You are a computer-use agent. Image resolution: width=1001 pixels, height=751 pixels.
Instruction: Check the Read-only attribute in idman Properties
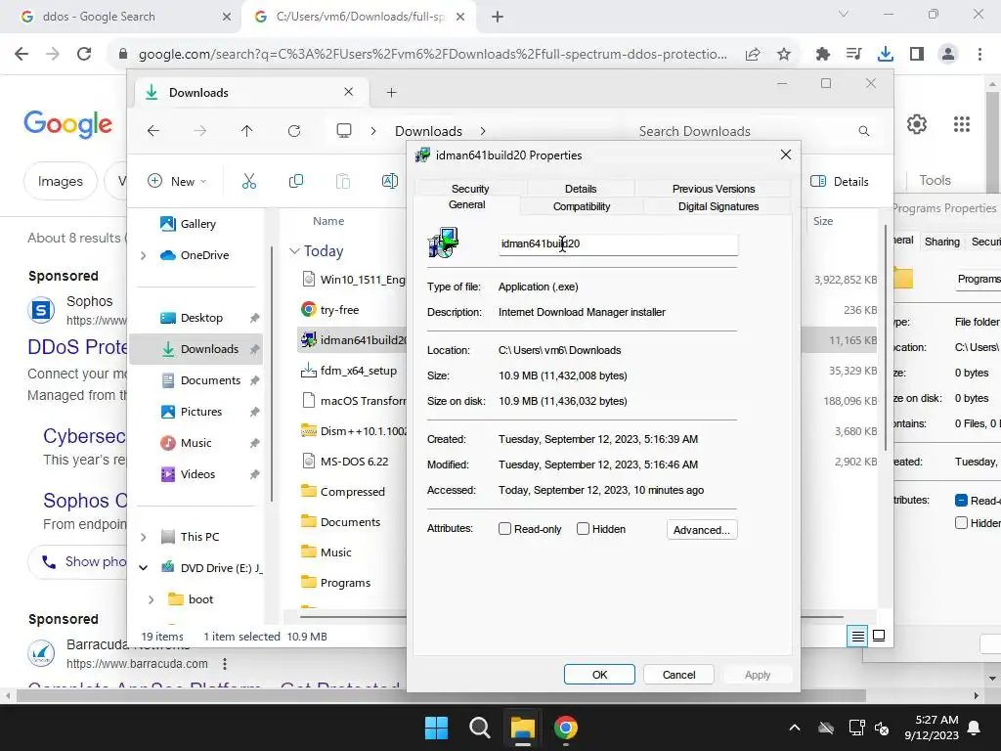505,529
